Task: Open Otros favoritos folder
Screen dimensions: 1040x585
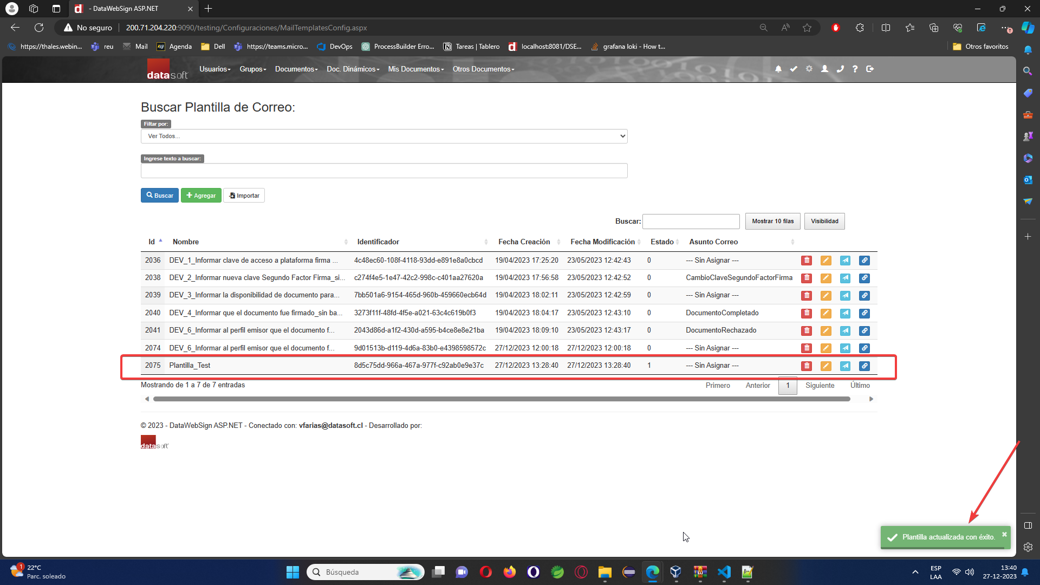Action: (980, 47)
